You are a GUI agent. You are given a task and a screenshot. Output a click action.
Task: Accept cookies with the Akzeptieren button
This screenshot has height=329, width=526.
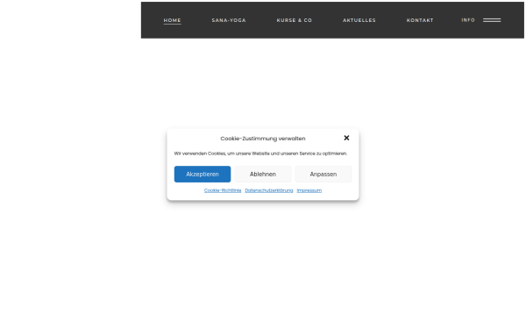[203, 175]
